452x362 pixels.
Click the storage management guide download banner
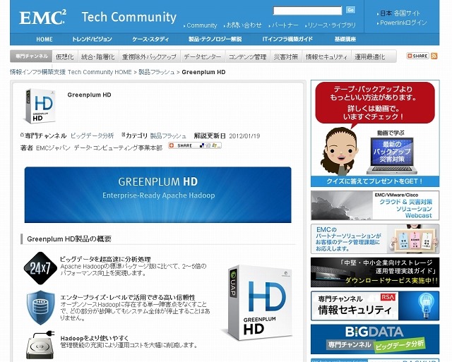pos(375,272)
